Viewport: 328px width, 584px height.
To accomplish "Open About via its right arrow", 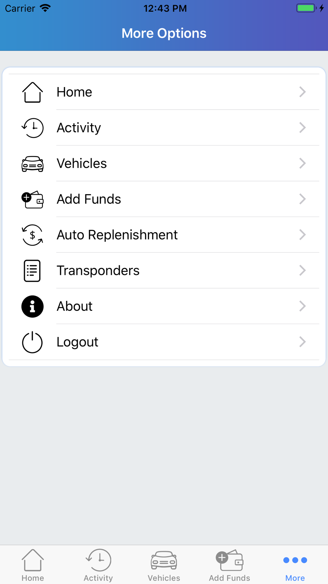I will coord(302,306).
